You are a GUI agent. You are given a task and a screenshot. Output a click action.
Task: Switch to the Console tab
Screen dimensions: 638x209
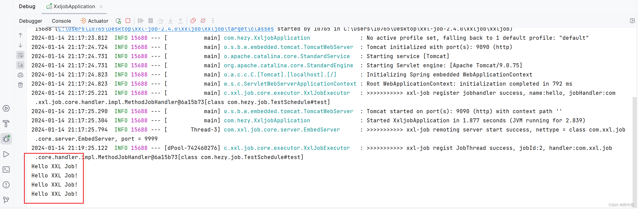click(x=61, y=21)
